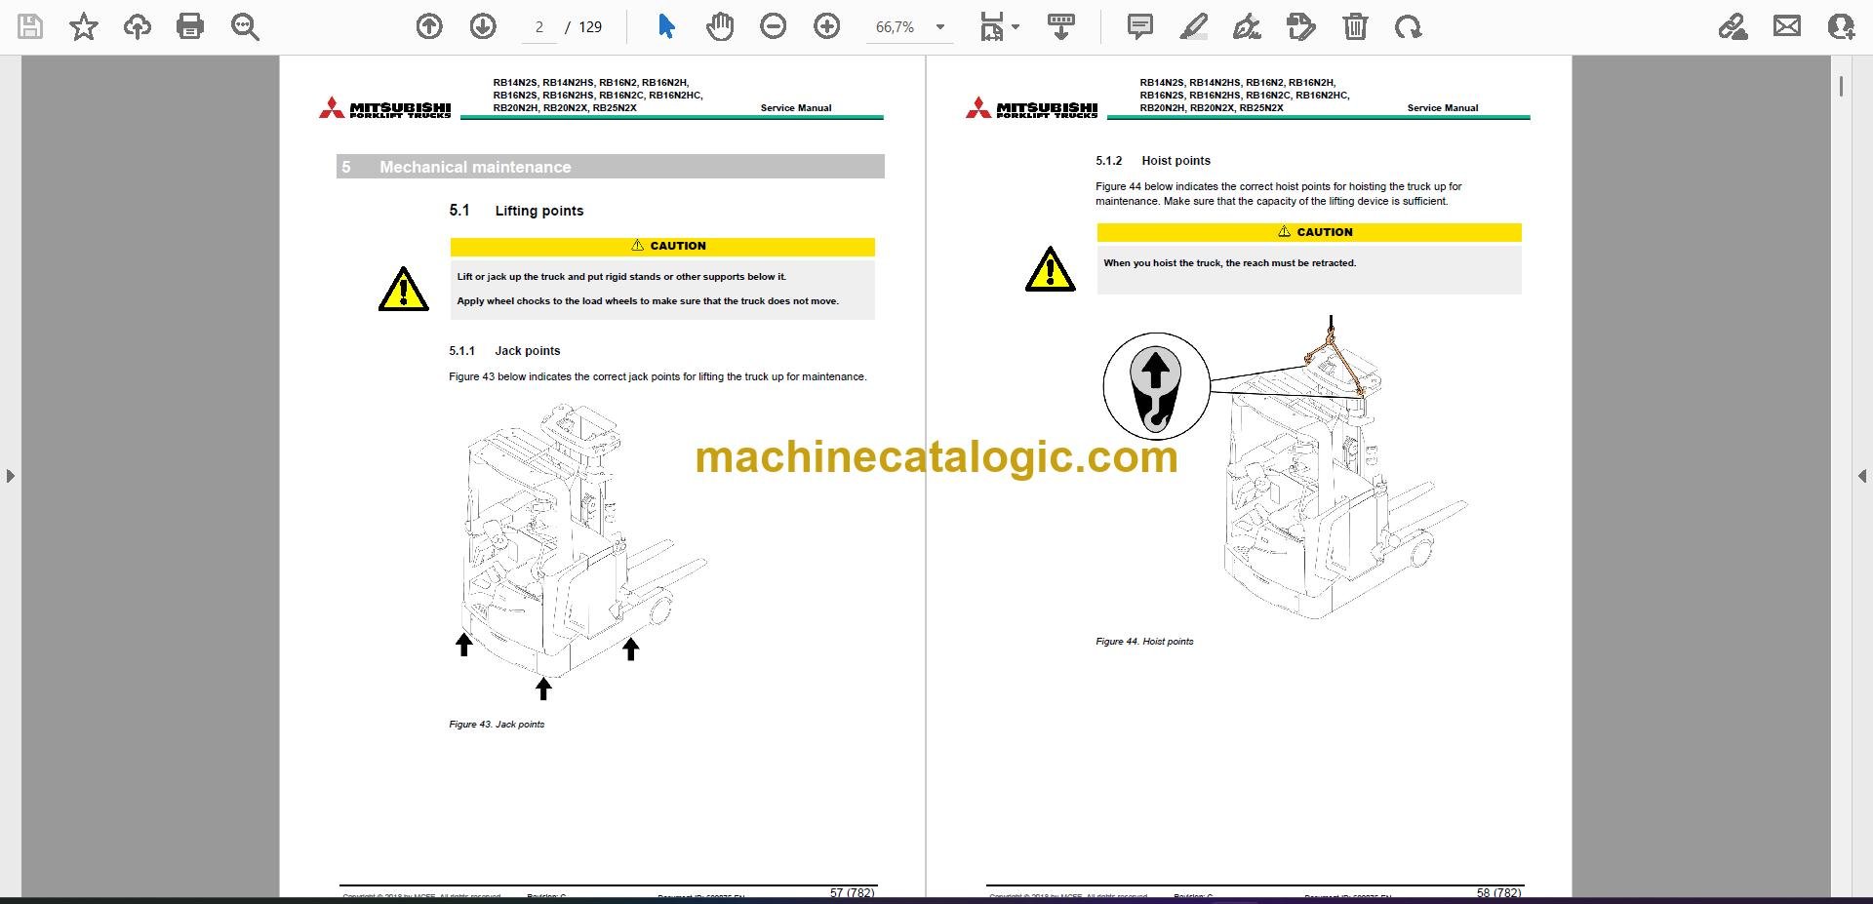Click the vertical scrollbar thumb
The image size is (1873, 904).
1841,86
